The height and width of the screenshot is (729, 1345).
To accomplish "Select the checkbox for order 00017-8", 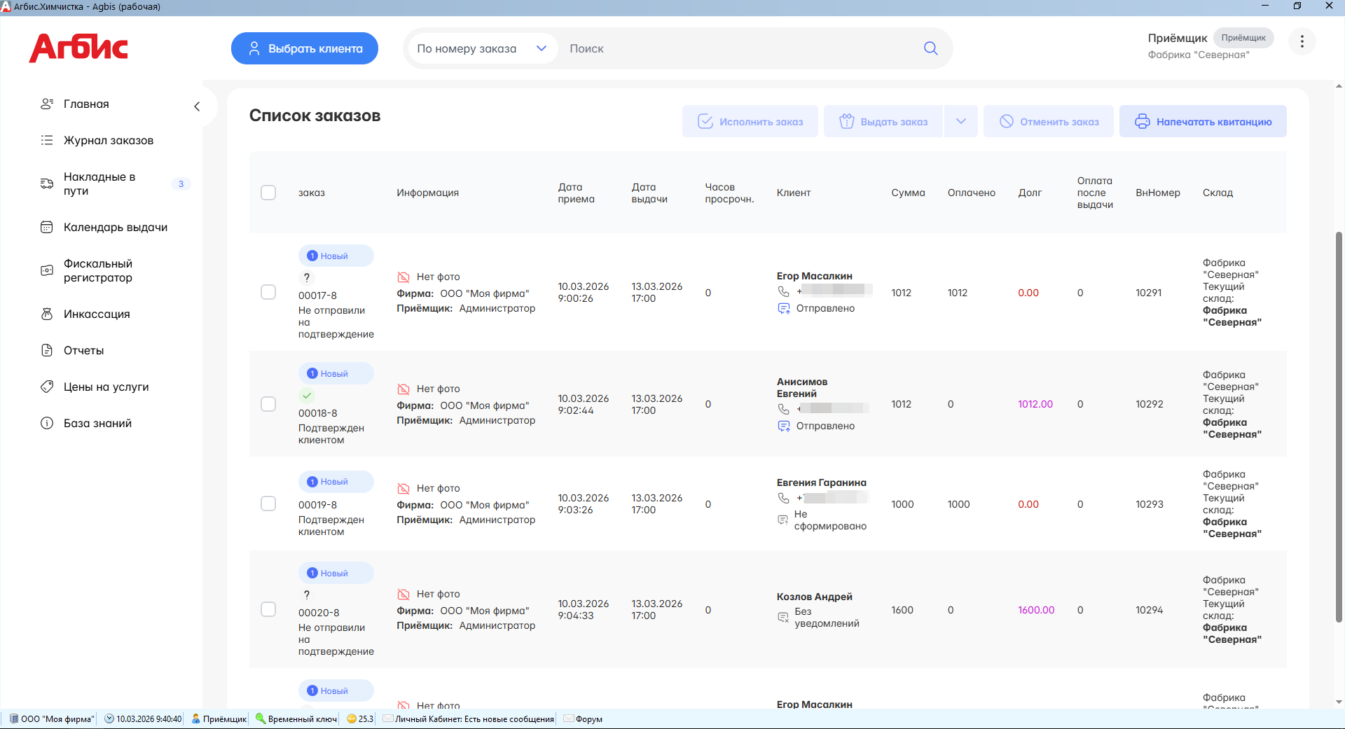I will (x=268, y=292).
